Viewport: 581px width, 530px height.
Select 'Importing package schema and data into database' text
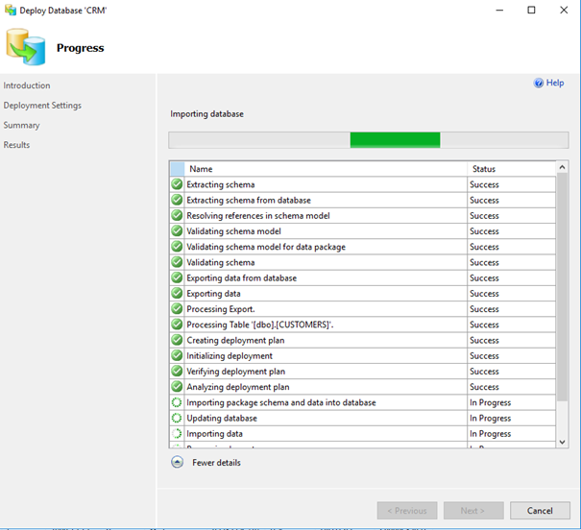(281, 402)
